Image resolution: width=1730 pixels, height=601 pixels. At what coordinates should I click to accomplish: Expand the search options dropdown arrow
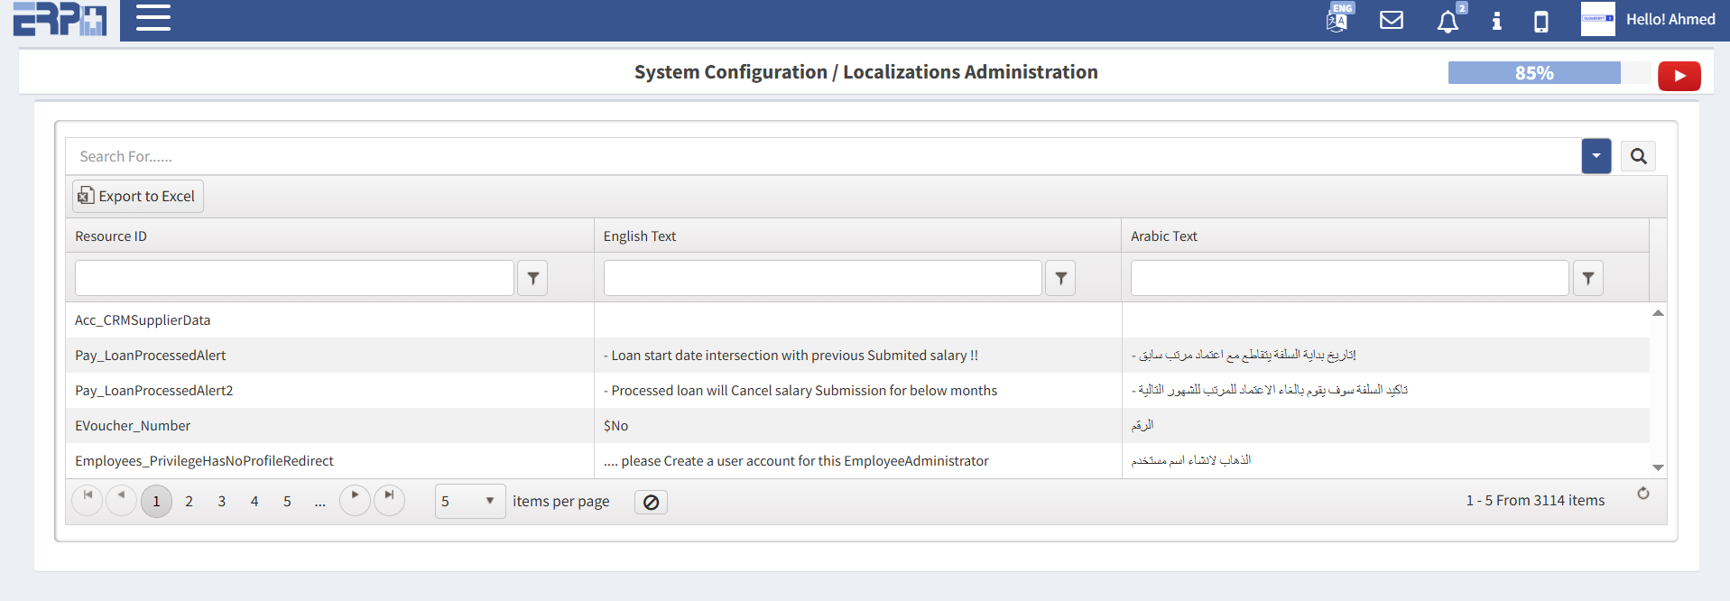[x=1596, y=156]
